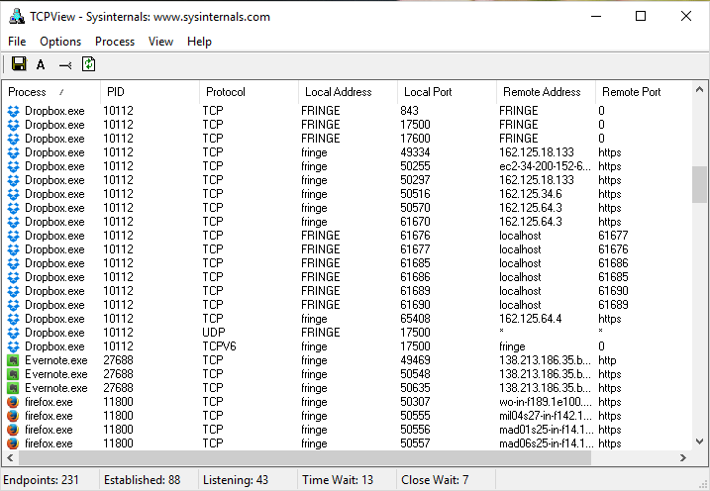
Task: Open the Help menu
Action: 199,42
